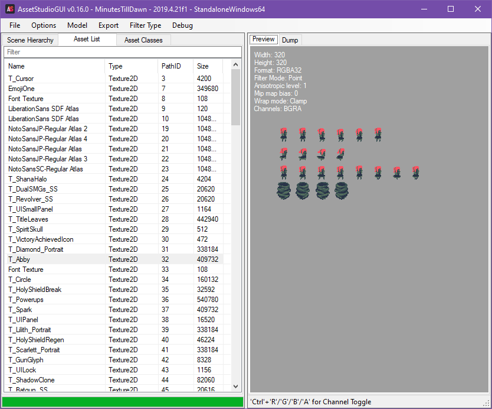This screenshot has height=409, width=492.
Task: Open the File menu
Action: [15, 25]
